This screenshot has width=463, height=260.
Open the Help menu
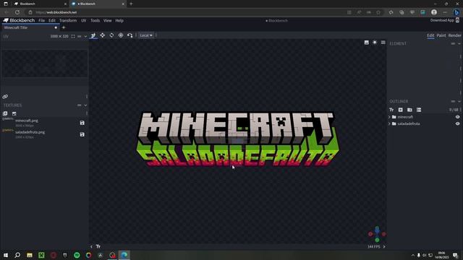(x=119, y=20)
